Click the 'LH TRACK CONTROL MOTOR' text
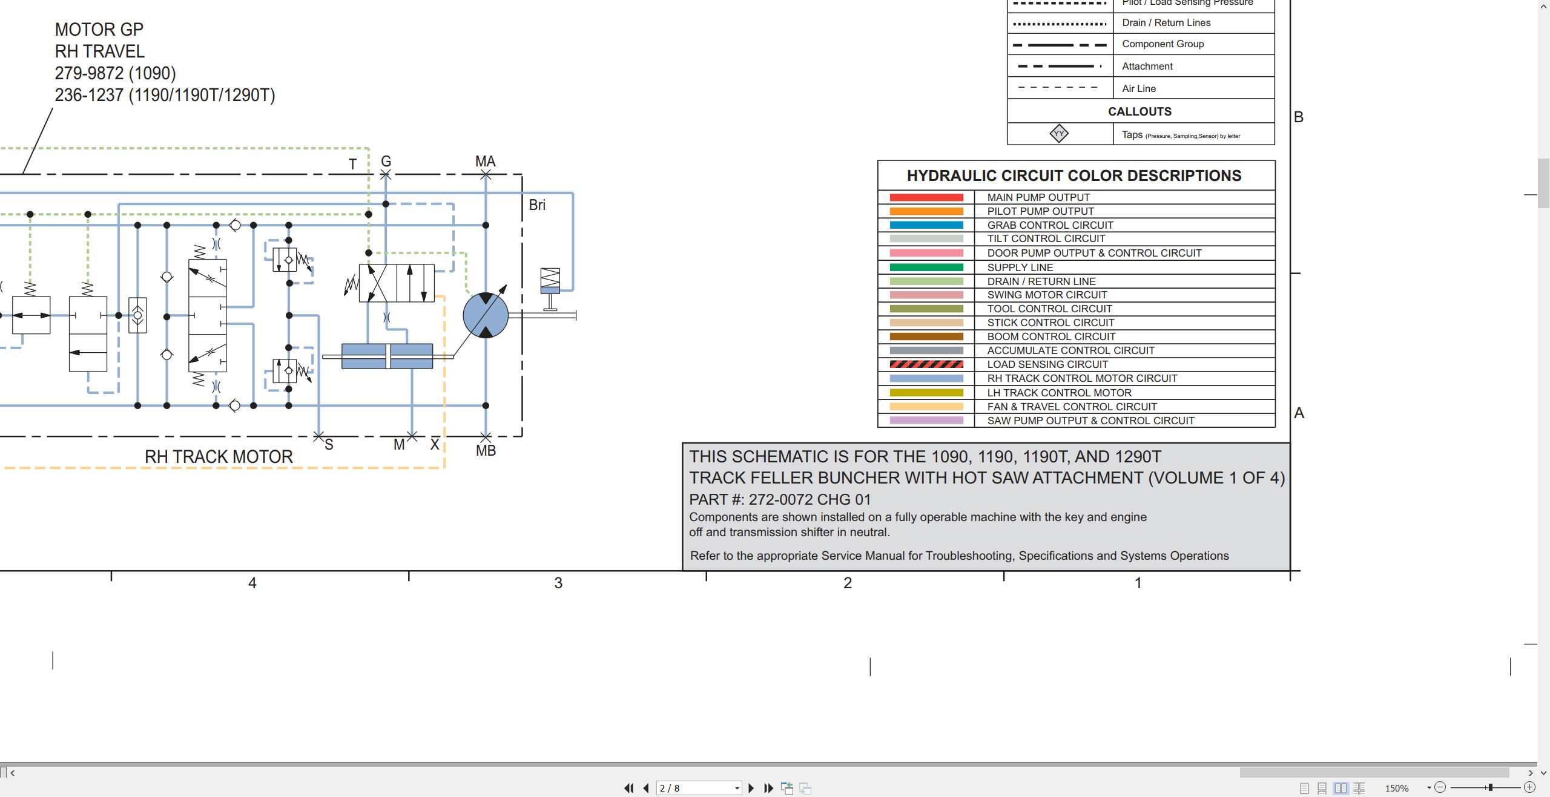 point(1059,393)
